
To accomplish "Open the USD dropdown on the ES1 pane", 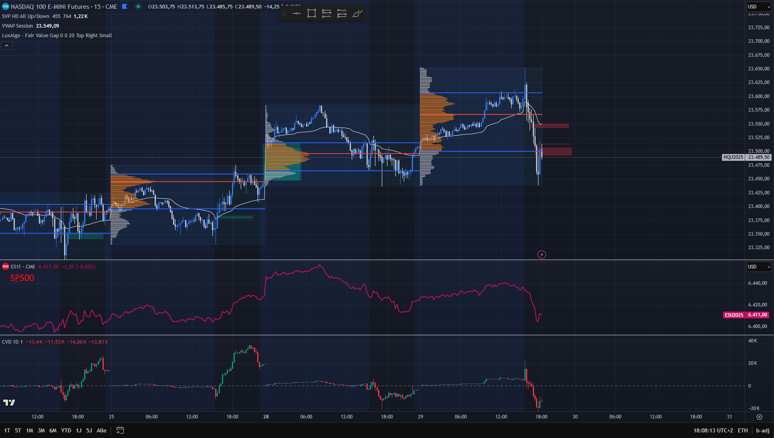I will point(758,267).
